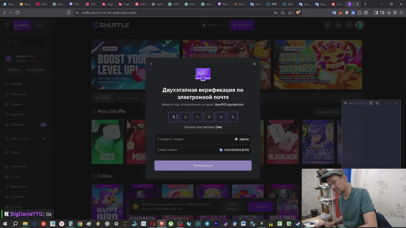Click 'Посмотреть все' for Shuffle games
Screen dimensions: 406x228
(x=327, y=112)
